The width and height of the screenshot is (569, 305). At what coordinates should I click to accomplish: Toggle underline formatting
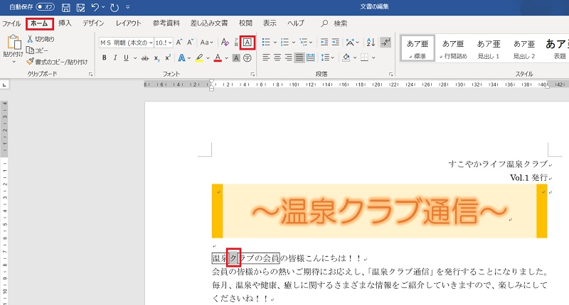click(x=126, y=57)
